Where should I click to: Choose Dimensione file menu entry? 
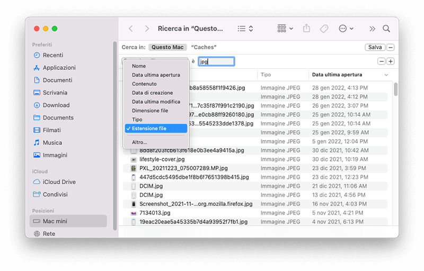pos(156,111)
